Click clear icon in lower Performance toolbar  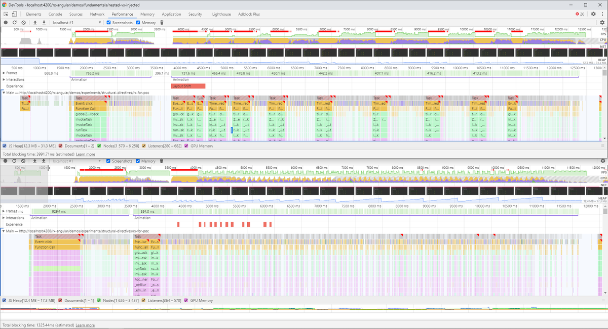click(23, 161)
